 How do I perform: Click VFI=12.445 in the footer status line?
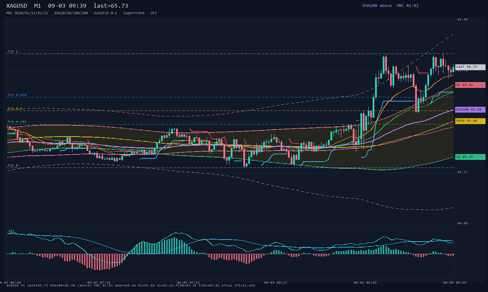(245, 285)
